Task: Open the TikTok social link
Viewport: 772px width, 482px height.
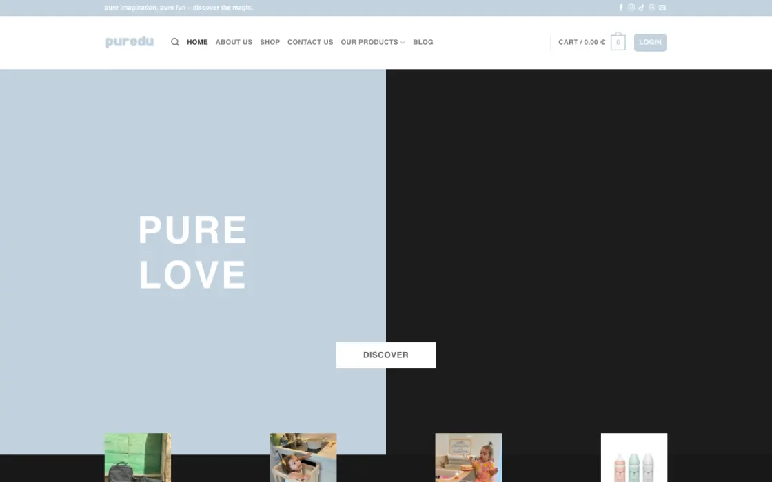Action: (x=642, y=8)
